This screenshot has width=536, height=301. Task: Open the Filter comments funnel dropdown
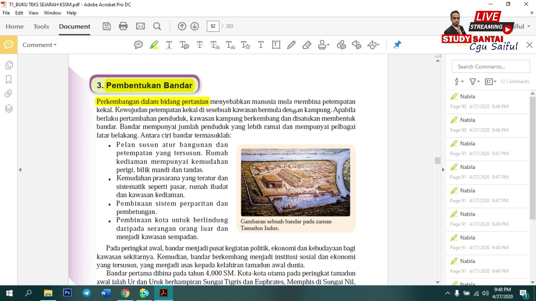click(474, 82)
